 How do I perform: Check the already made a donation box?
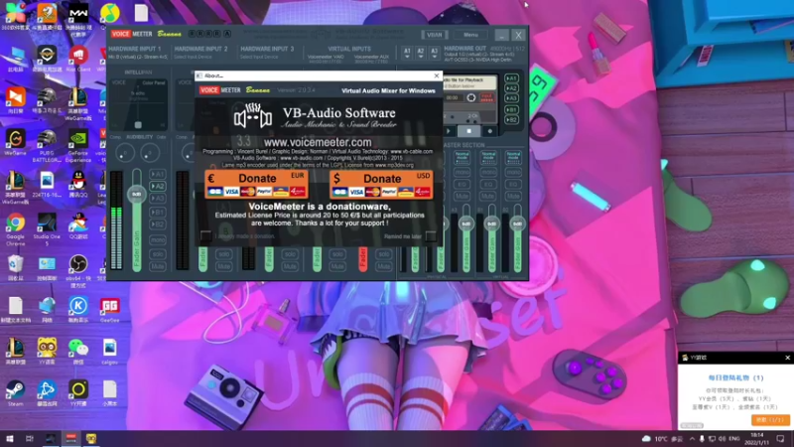205,235
